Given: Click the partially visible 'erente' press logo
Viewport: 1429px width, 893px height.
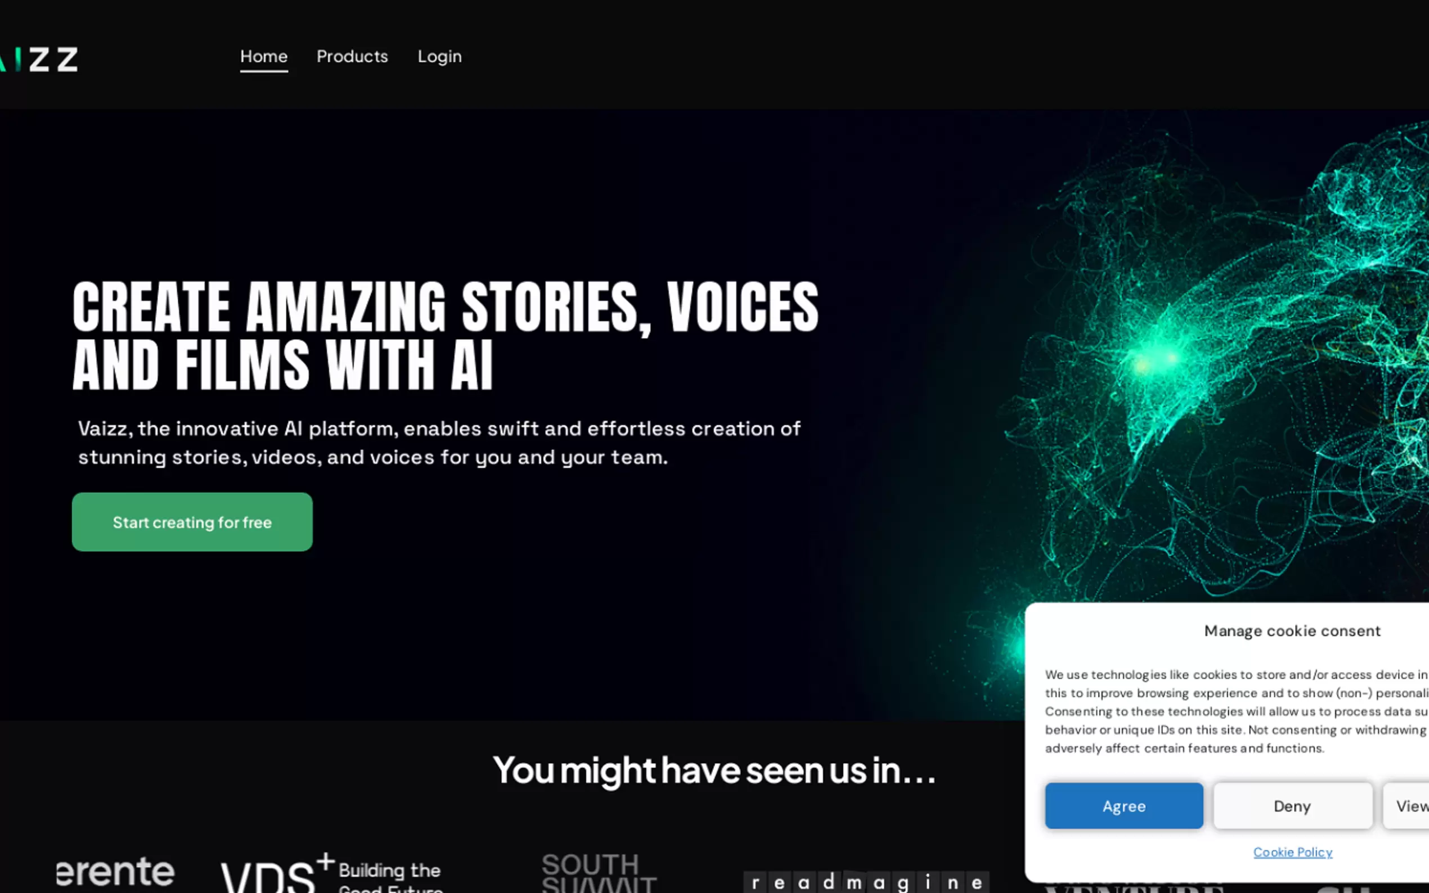Looking at the screenshot, I should 115,872.
